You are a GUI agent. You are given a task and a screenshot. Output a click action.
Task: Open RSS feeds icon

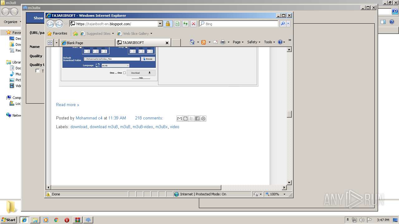click(204, 42)
